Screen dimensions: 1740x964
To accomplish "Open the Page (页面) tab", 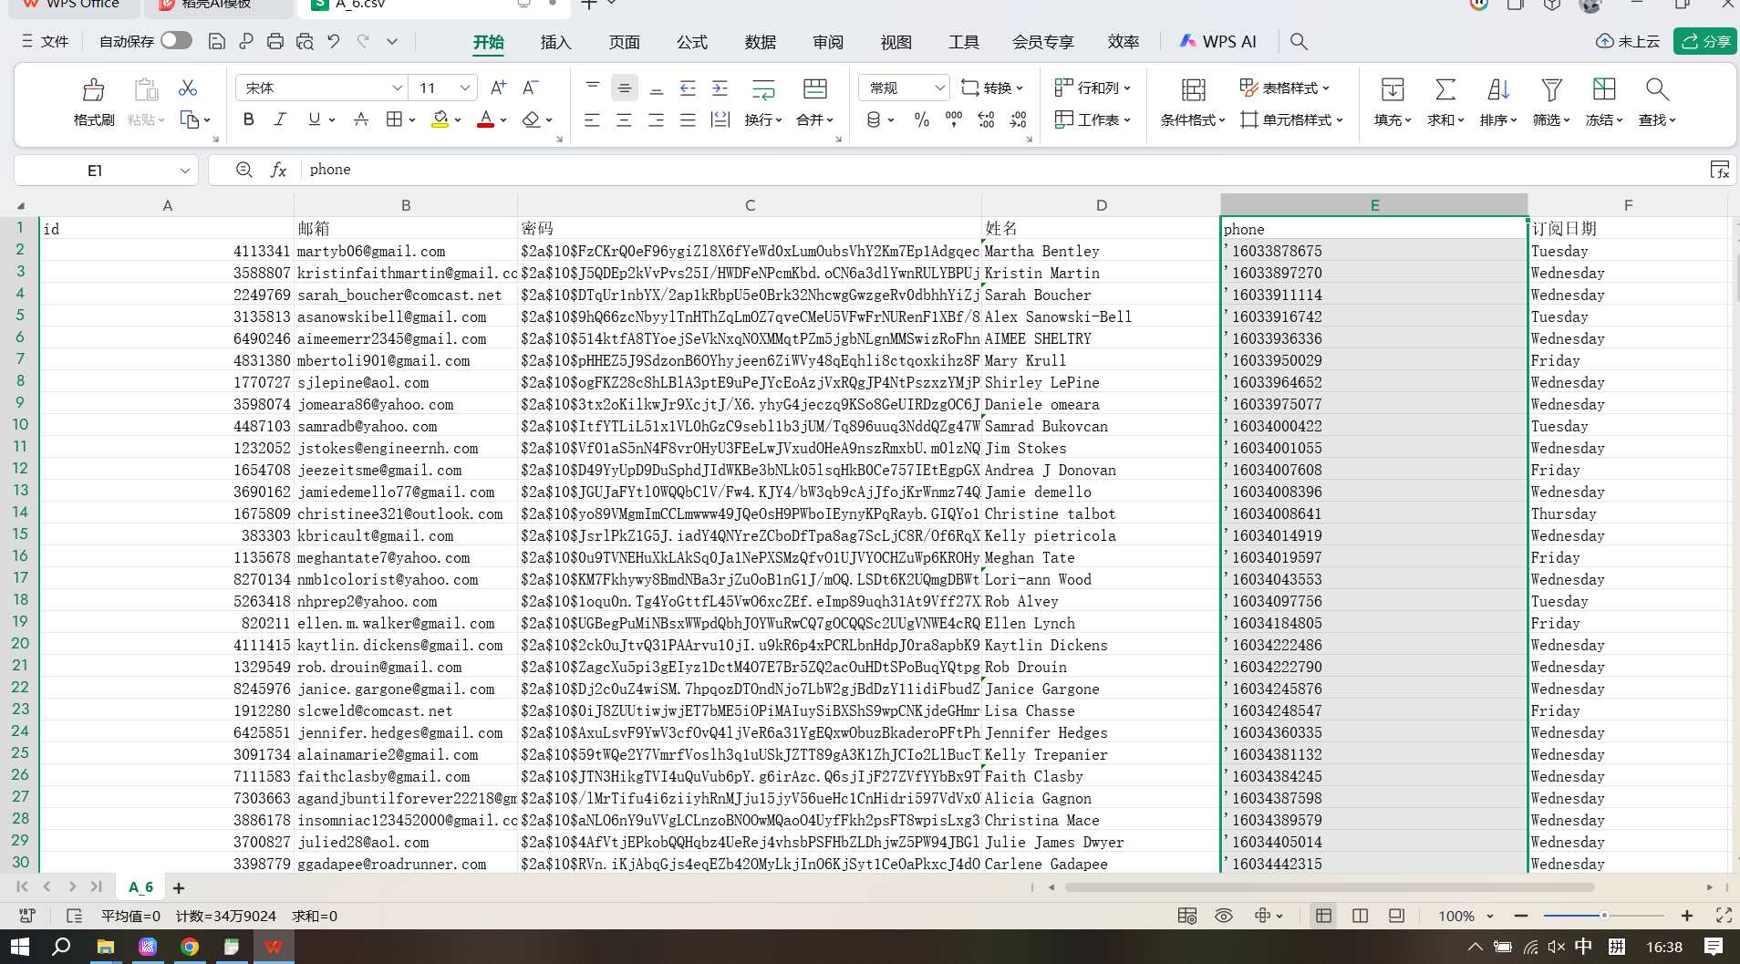I will click(x=624, y=42).
